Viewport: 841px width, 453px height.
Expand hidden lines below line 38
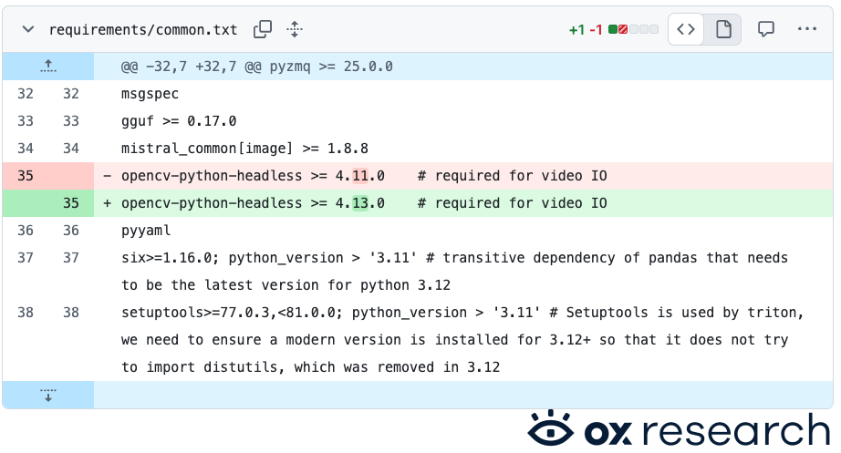point(48,395)
